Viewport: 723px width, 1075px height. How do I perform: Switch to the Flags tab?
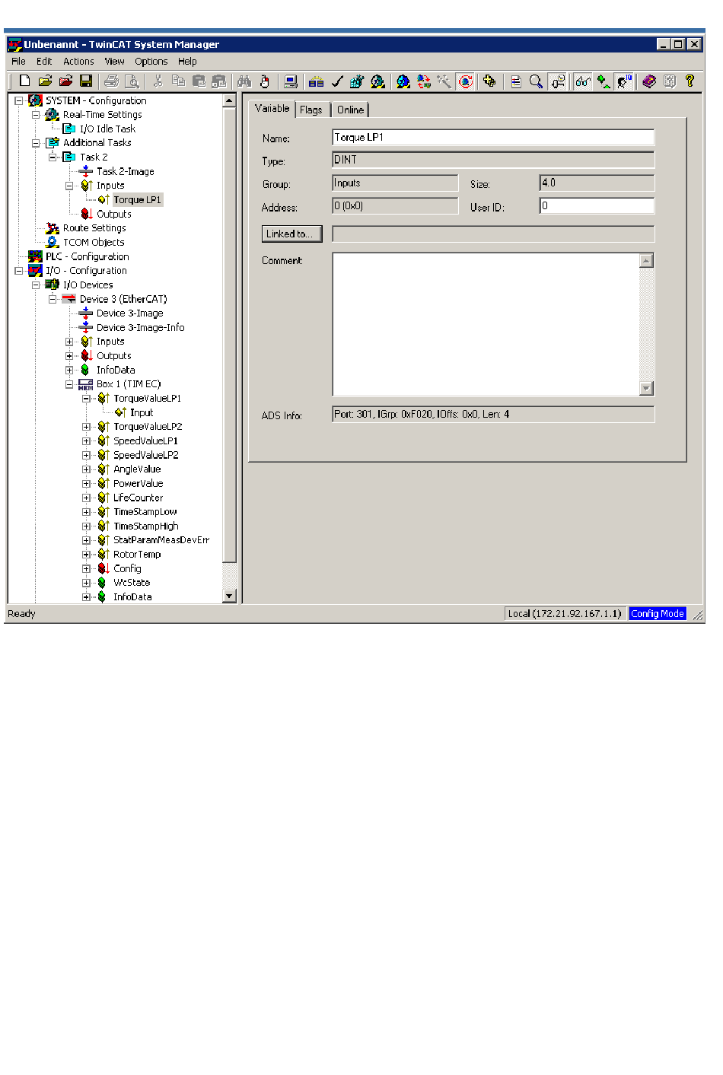point(311,110)
